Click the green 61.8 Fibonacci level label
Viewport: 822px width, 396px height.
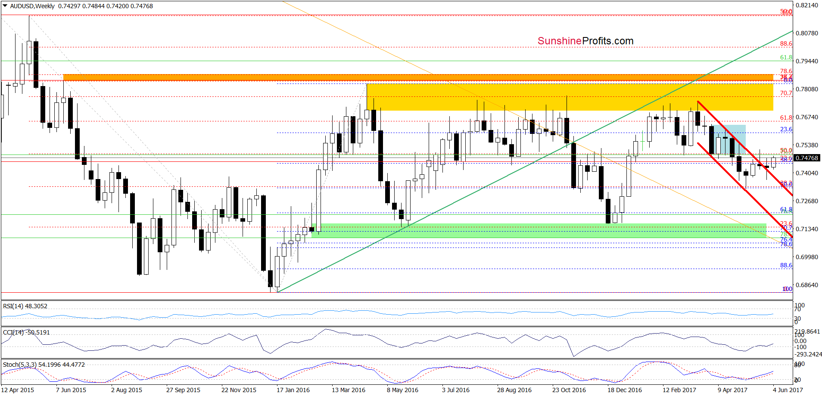coord(786,57)
